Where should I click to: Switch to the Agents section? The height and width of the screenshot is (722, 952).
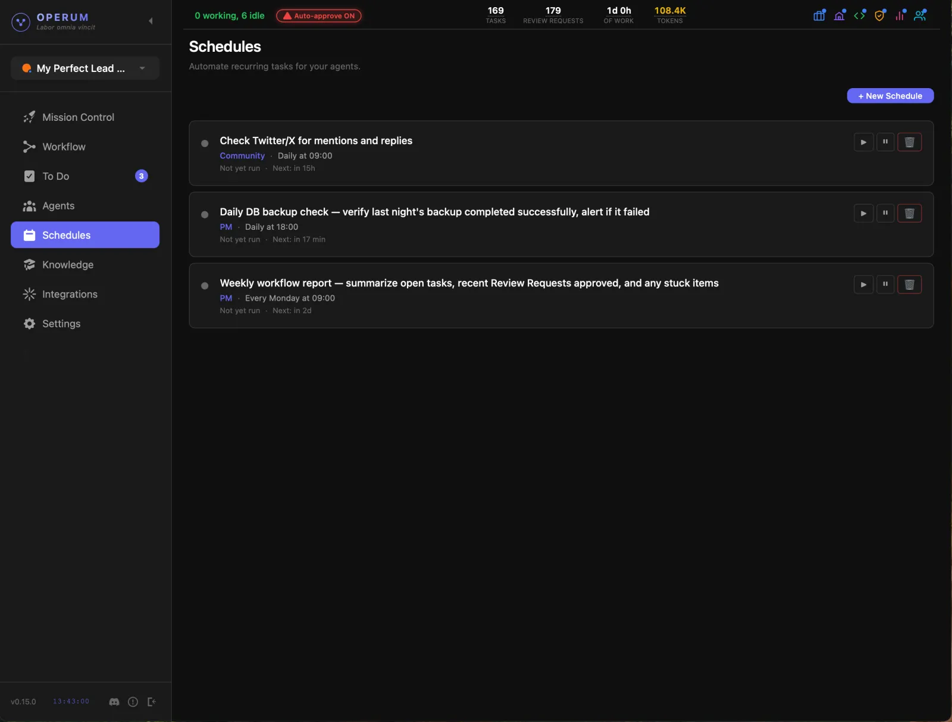pyautogui.click(x=58, y=205)
